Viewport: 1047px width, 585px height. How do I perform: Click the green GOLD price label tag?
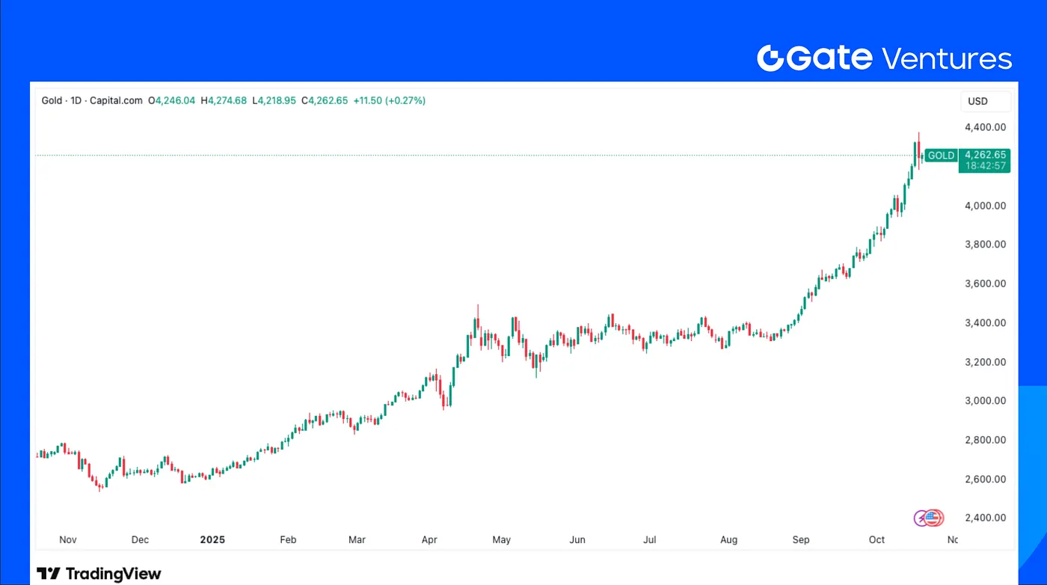941,156
